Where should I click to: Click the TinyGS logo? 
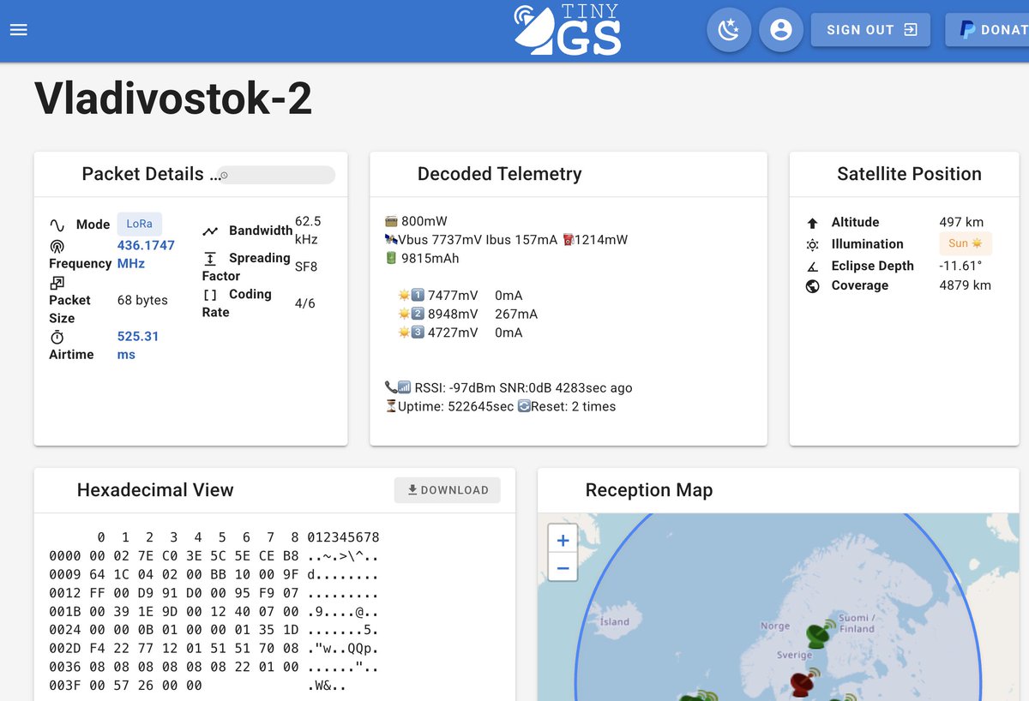coord(566,30)
